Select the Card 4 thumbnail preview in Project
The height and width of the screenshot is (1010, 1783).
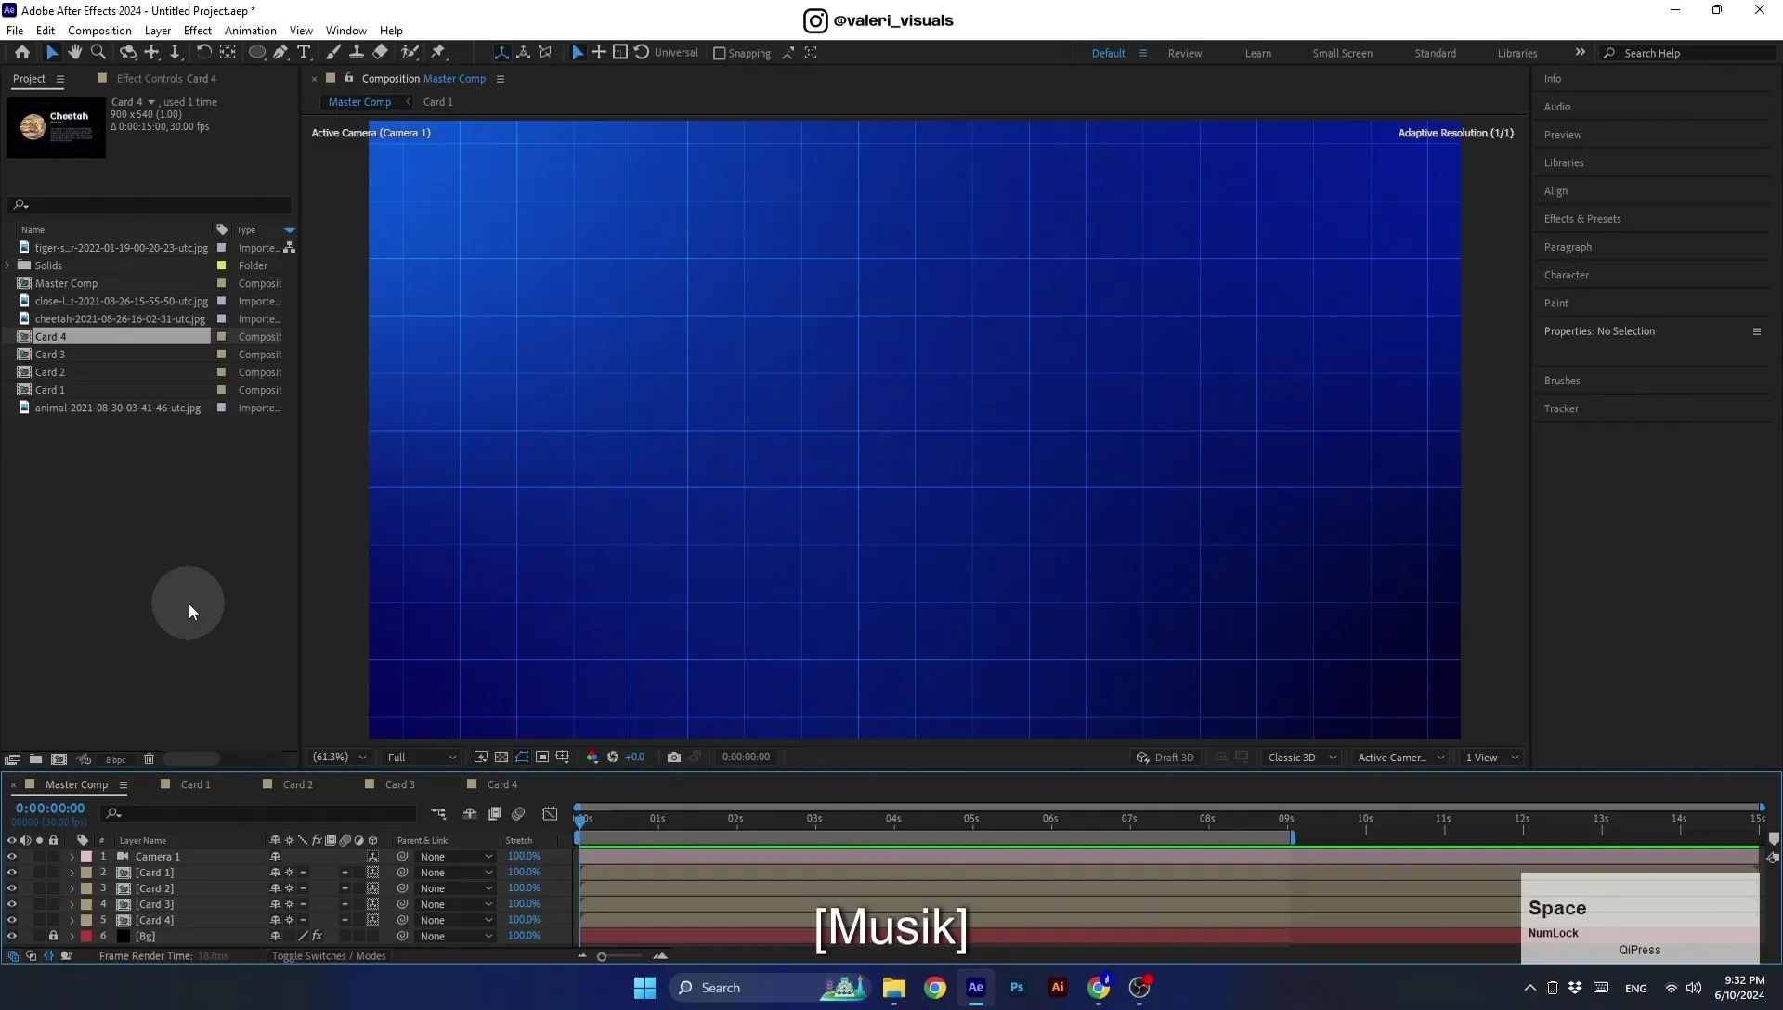point(57,127)
